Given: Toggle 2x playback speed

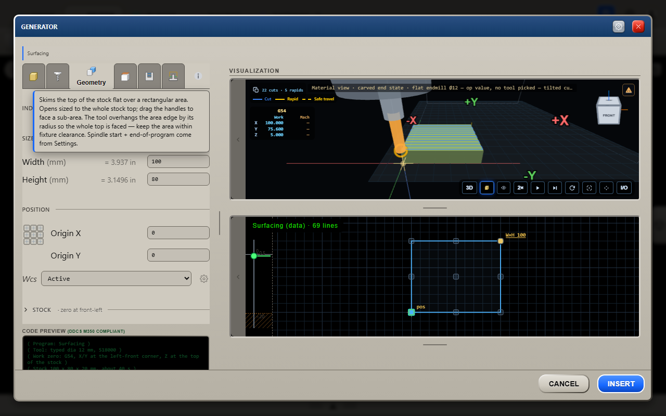Looking at the screenshot, I should click(520, 188).
